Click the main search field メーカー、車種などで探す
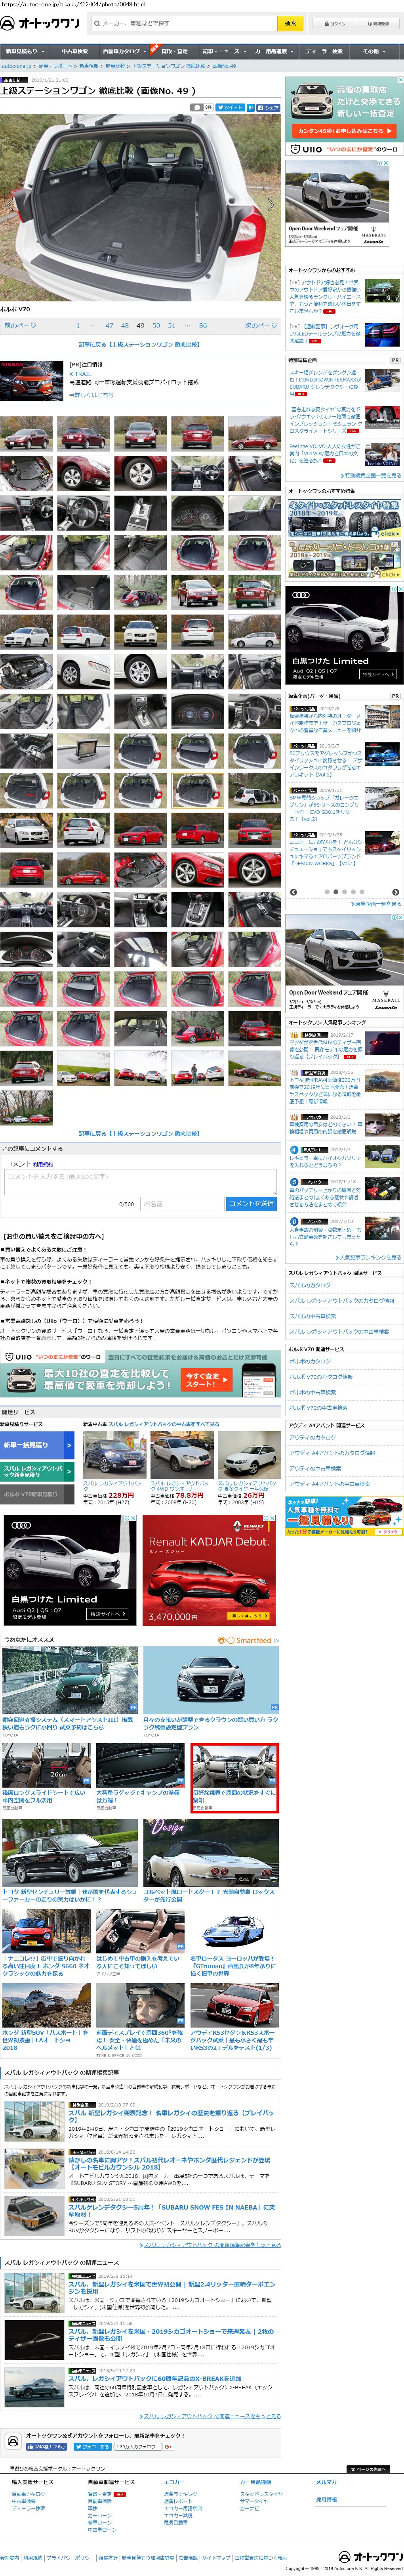 (184, 23)
